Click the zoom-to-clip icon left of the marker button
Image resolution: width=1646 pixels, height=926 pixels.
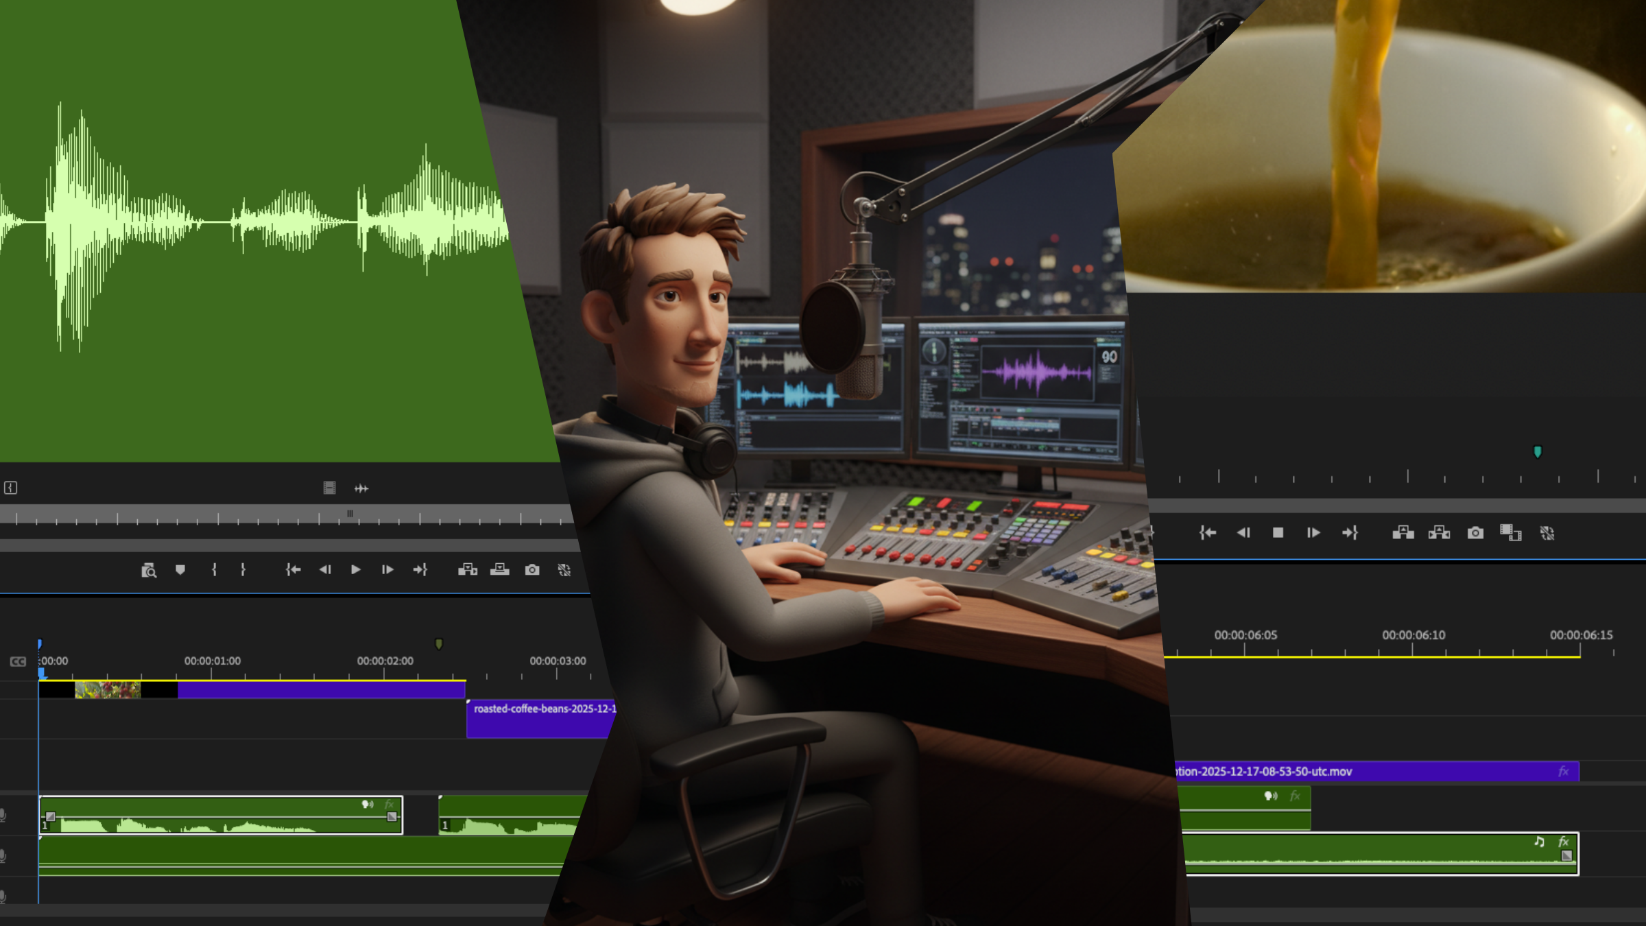click(151, 569)
